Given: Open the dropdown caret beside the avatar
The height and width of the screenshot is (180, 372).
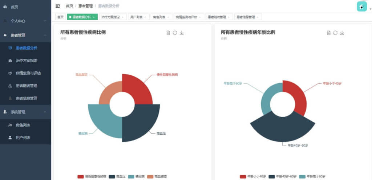Looking at the screenshot, I should point(370,9).
